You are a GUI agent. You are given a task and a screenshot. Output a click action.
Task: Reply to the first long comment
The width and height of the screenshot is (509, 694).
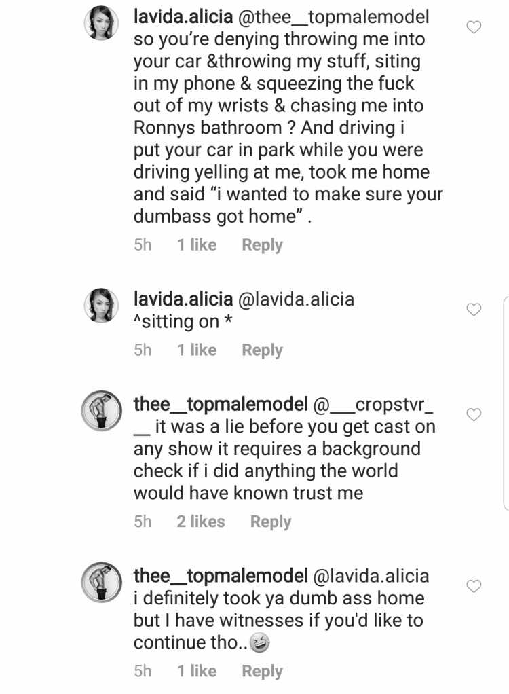262,244
